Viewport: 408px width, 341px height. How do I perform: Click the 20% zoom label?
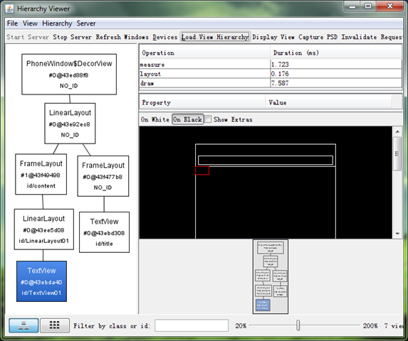241,325
